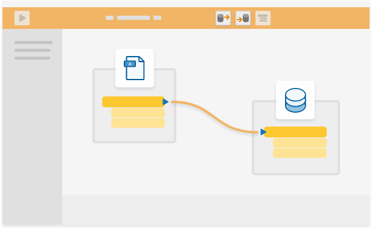Click the long gray title placeholder in toolbar
The width and height of the screenshot is (372, 229).
[x=133, y=17]
